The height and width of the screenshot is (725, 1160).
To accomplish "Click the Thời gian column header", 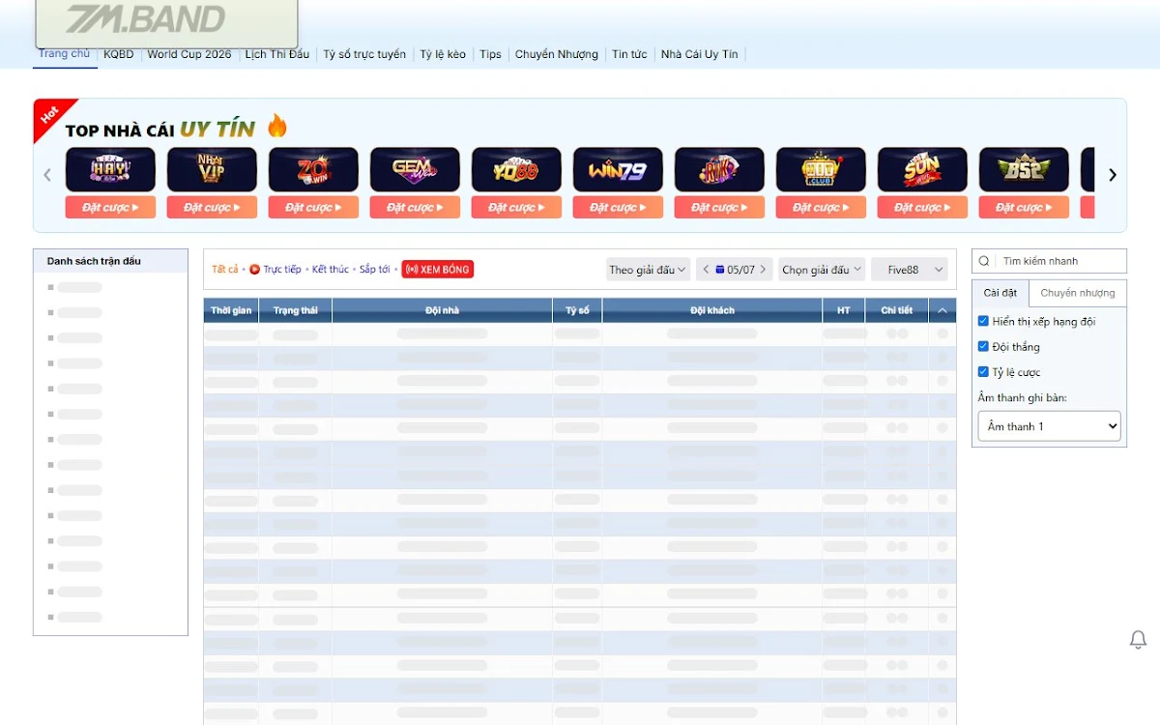I will tap(231, 310).
